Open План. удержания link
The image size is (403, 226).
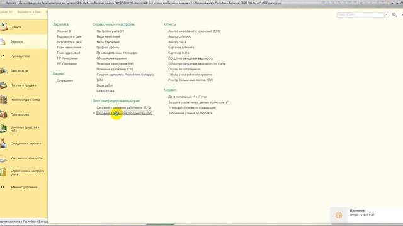[x=69, y=53]
